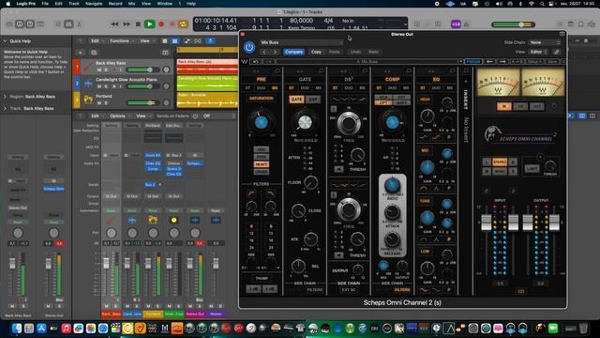
Task: Click the Record button in the transport
Action: point(161,24)
